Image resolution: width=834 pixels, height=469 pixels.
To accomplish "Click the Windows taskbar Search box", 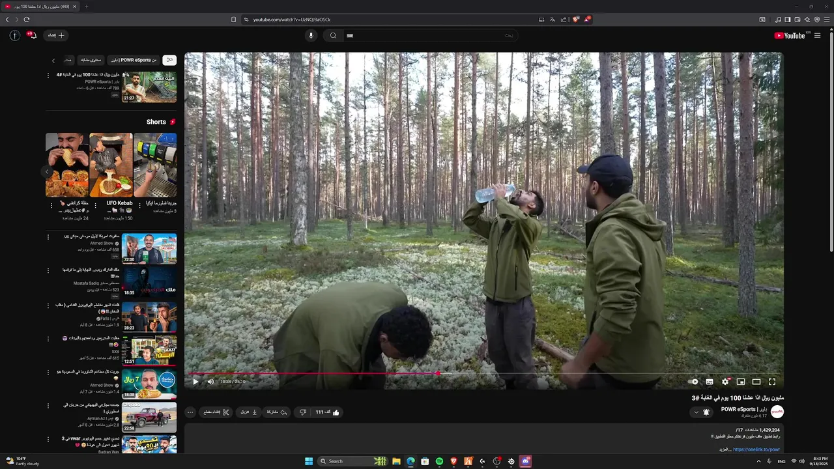I will pos(352,461).
